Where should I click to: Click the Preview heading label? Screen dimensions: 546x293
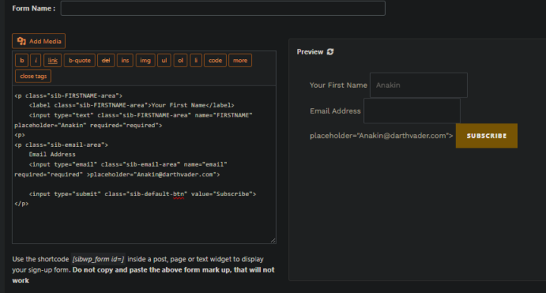[310, 51]
